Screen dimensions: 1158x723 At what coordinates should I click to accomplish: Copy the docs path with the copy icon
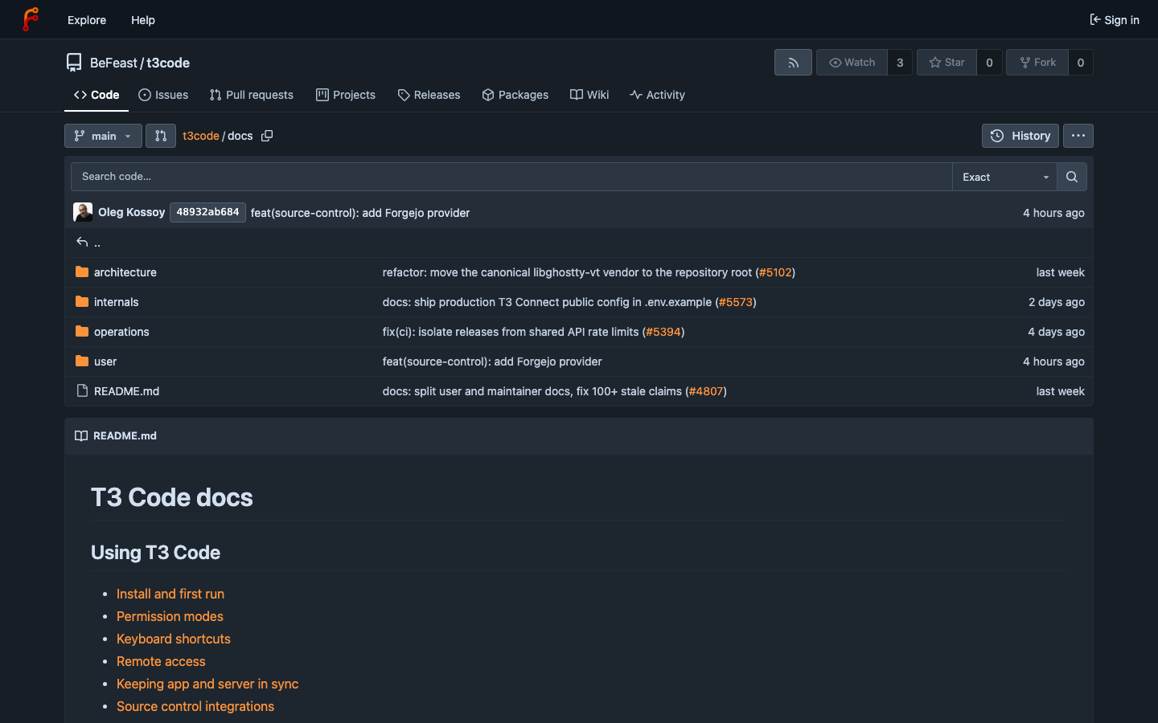267,136
